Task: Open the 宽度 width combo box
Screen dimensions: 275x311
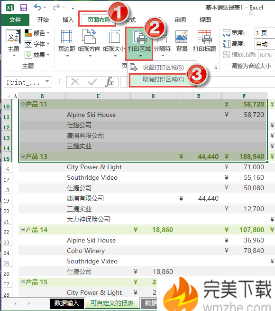Action: (265, 33)
